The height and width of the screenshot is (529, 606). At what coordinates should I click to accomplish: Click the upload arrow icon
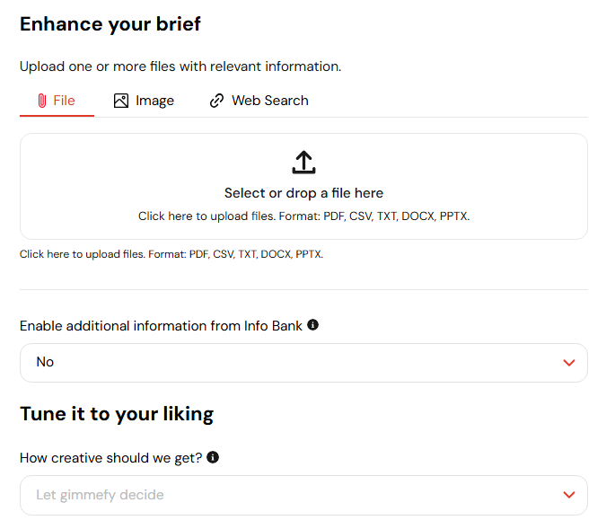(x=303, y=163)
